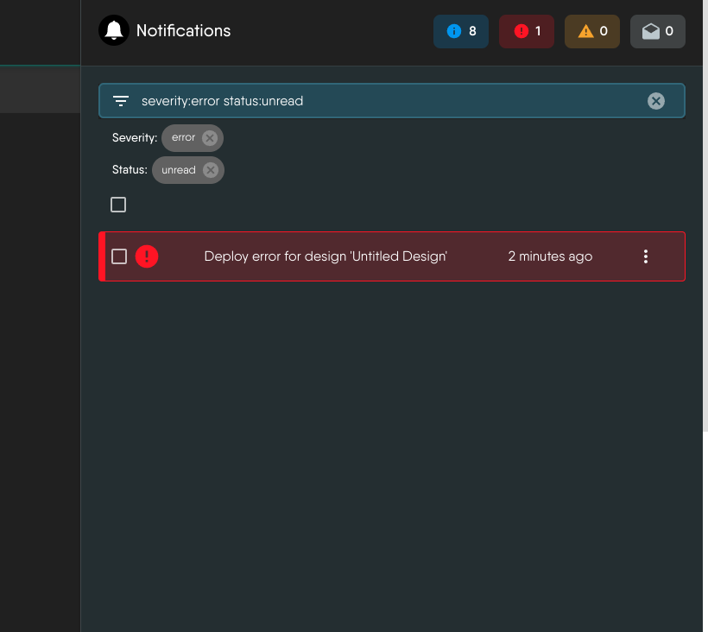Click the 'unread' status chip
Screen dimensions: 708x632
tap(178, 170)
